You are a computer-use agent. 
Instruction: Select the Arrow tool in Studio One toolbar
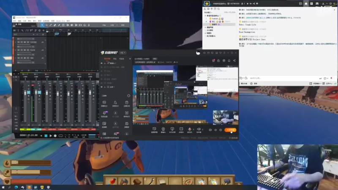pyautogui.click(x=42, y=25)
